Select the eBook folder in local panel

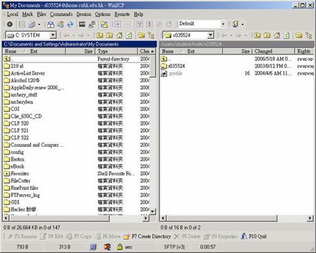point(17,166)
